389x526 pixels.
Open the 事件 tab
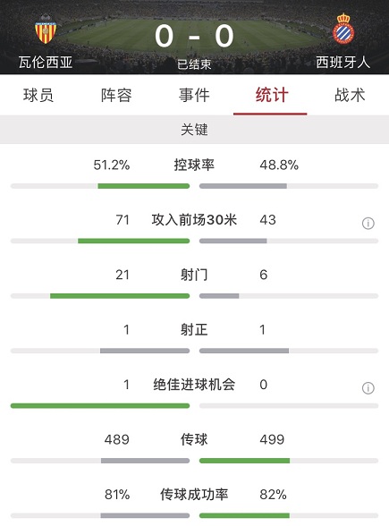click(194, 95)
